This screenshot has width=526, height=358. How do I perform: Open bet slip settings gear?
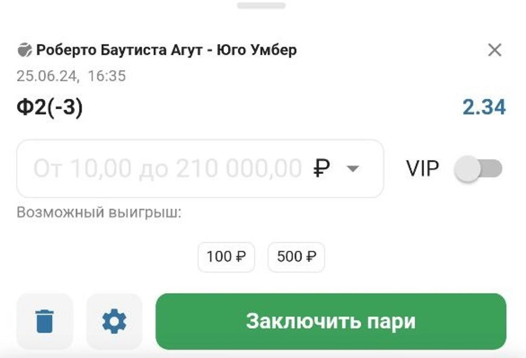tap(114, 321)
